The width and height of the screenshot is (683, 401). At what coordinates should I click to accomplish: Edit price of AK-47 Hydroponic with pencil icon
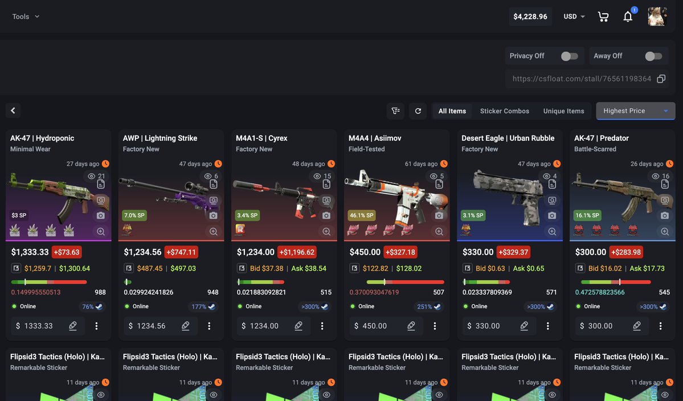[73, 326]
